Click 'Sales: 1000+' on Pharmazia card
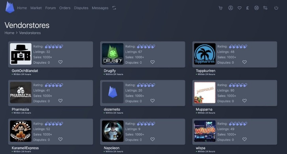The height and width of the screenshot is (154, 287). (43, 96)
